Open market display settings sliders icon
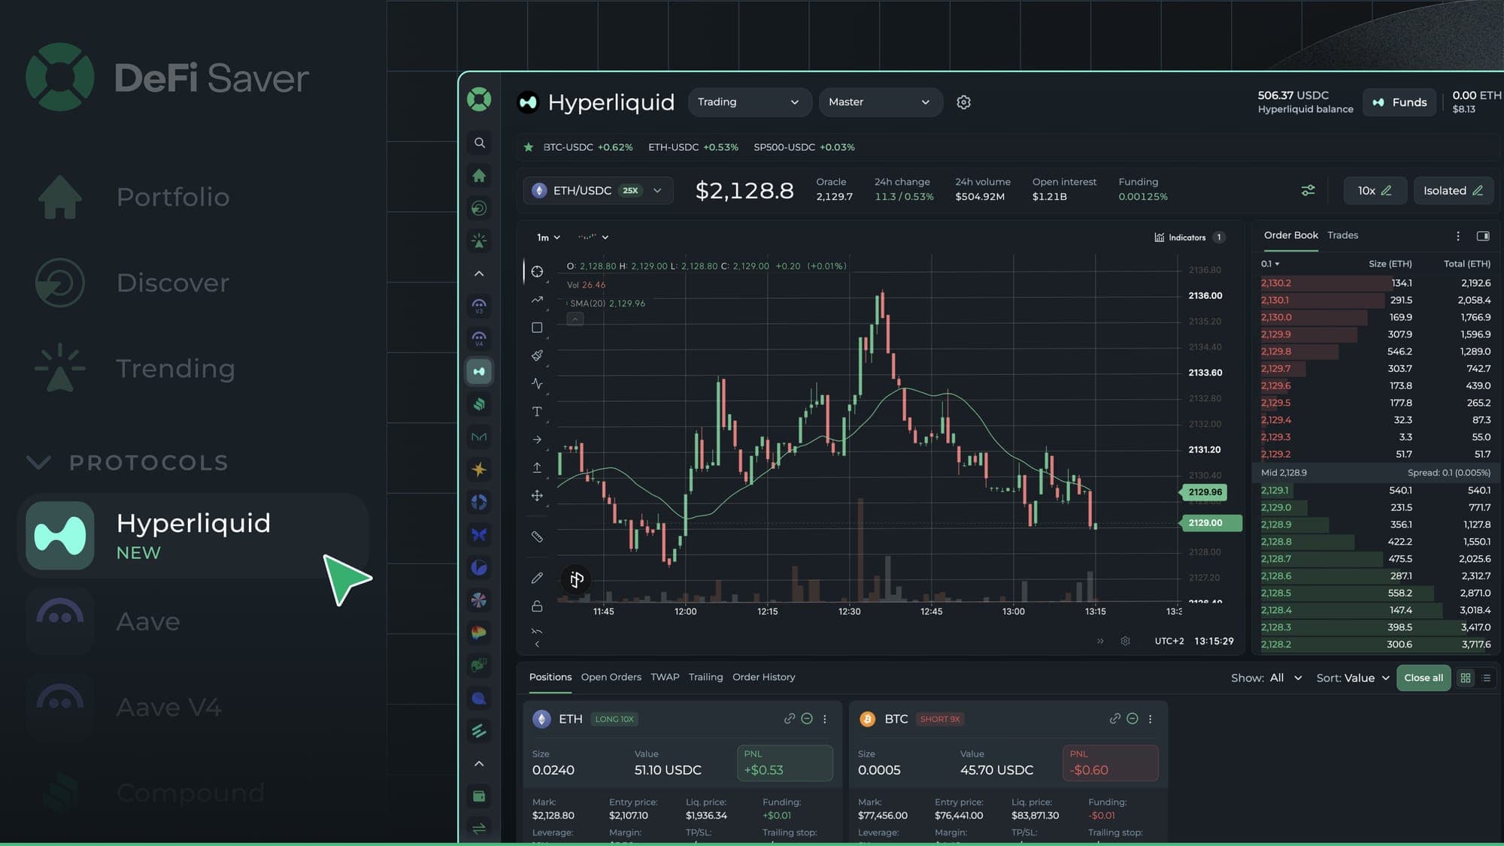This screenshot has height=846, width=1504. [x=1308, y=191]
